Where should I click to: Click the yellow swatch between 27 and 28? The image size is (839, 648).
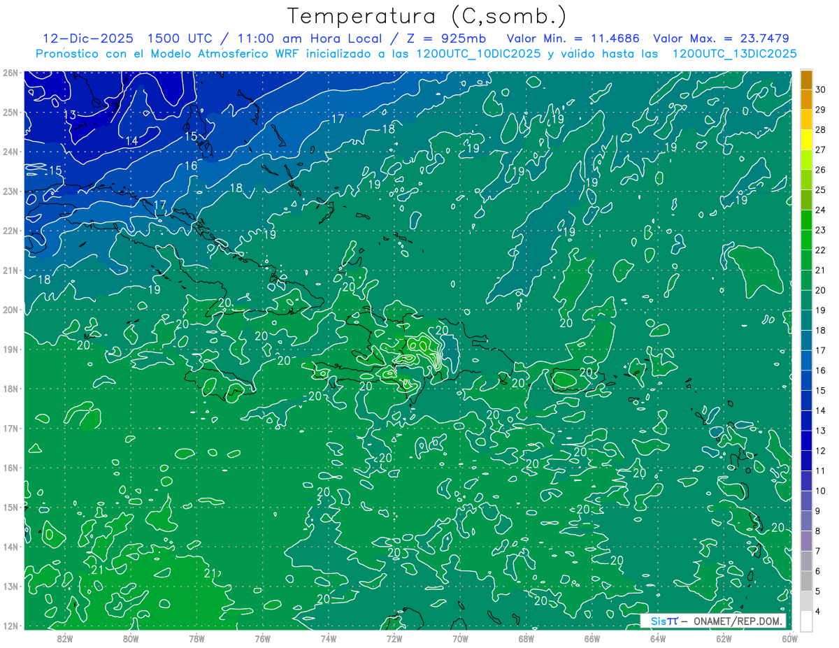click(x=807, y=140)
